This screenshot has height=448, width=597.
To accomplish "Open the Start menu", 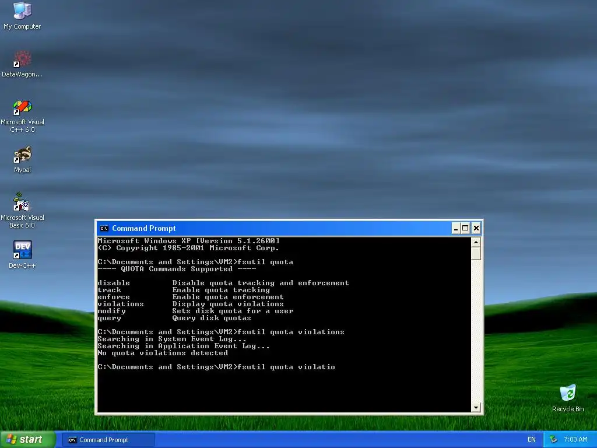I will pos(28,440).
